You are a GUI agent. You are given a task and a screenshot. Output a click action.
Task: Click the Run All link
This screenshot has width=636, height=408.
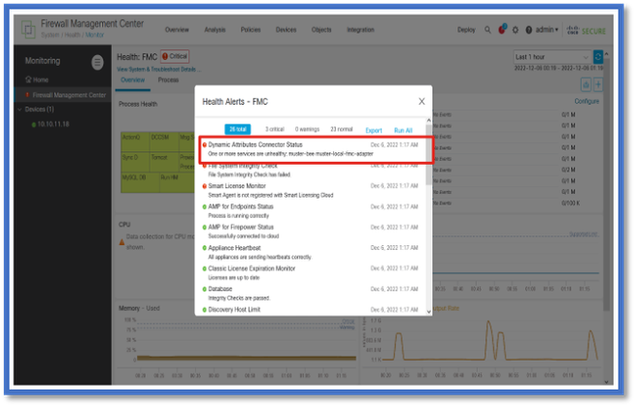403,130
